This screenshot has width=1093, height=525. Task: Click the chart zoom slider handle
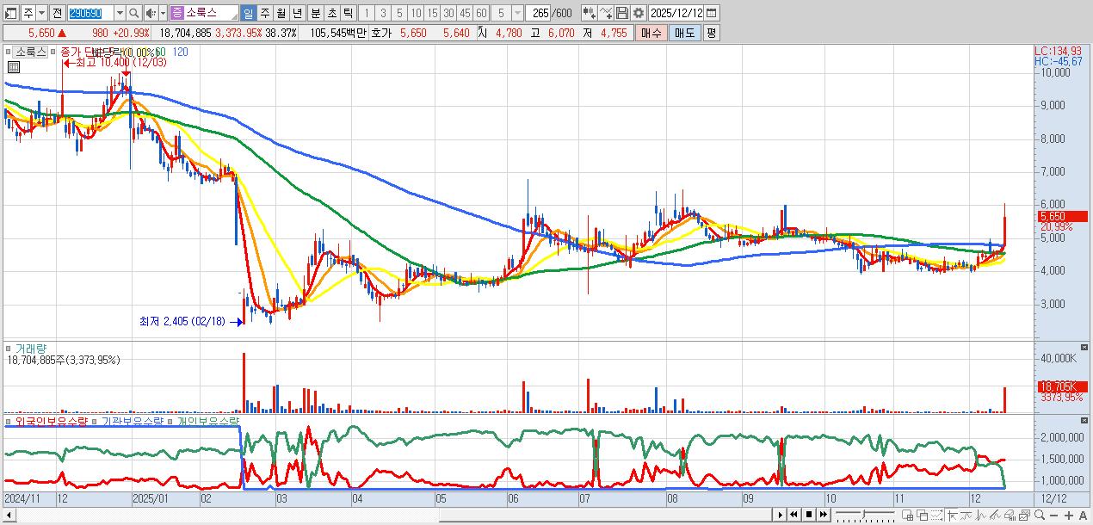863,514
